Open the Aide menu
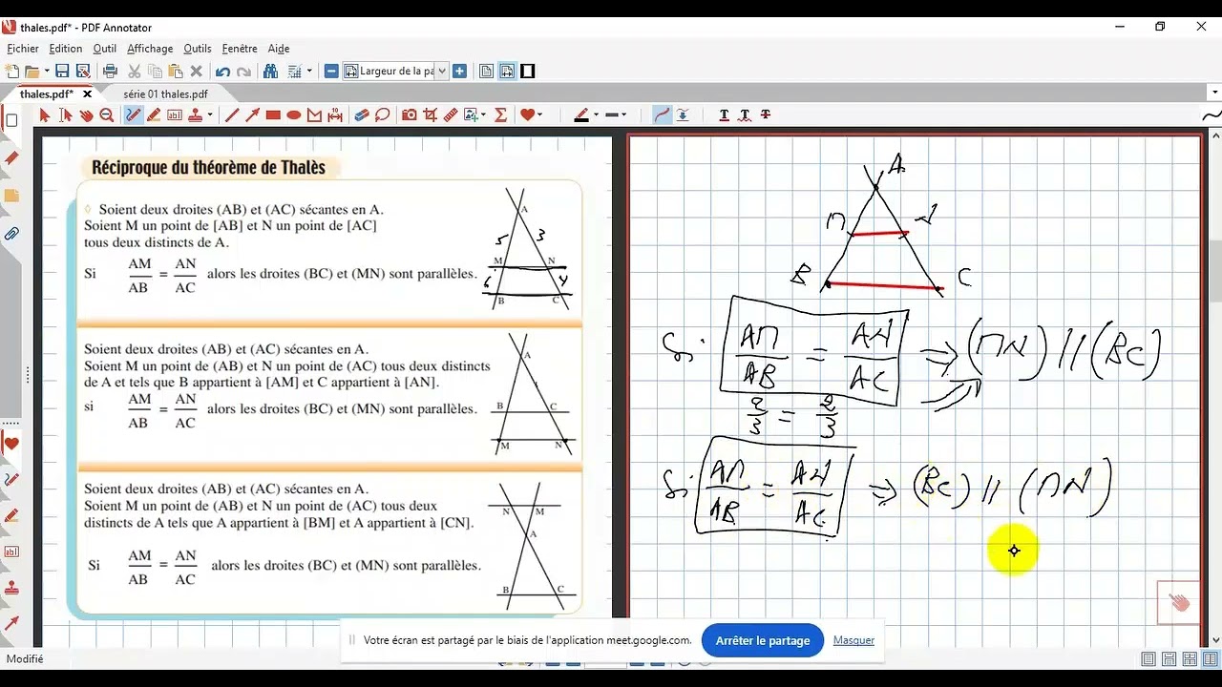 (278, 49)
